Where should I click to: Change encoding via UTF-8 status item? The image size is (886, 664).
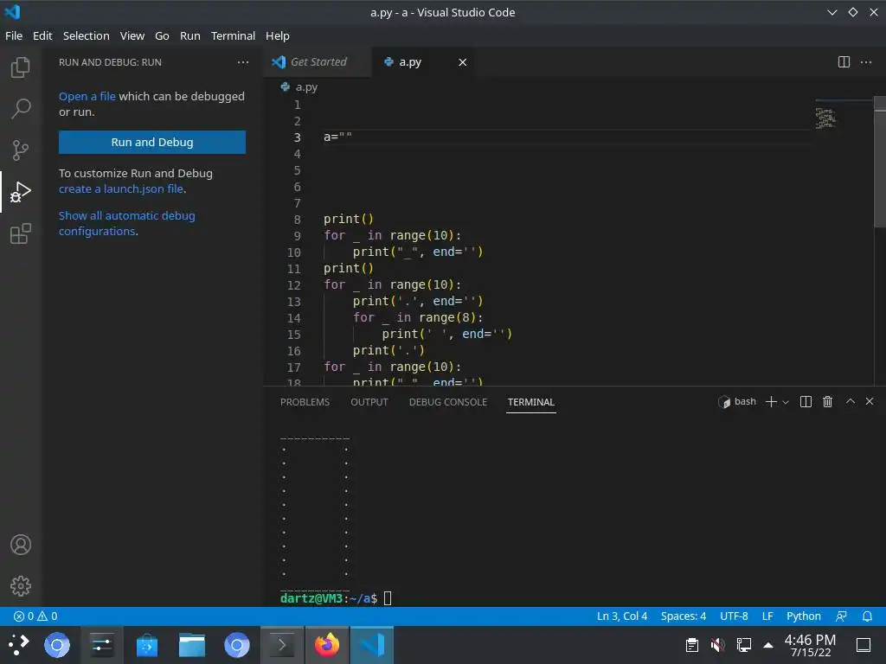[734, 616]
